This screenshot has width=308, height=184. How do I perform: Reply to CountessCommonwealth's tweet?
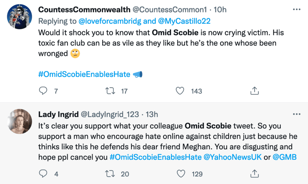tap(43, 91)
